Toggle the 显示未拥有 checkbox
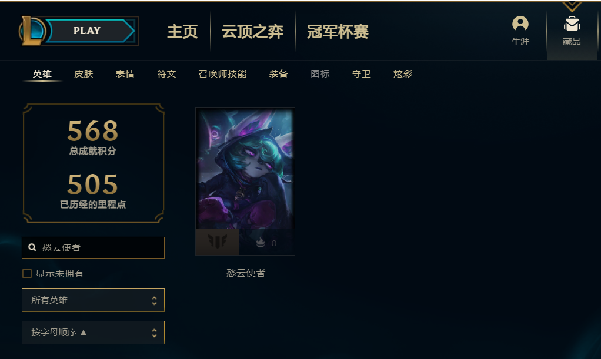 tap(27, 274)
